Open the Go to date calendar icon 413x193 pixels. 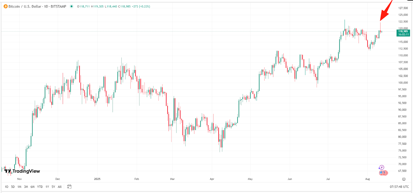click(69, 187)
